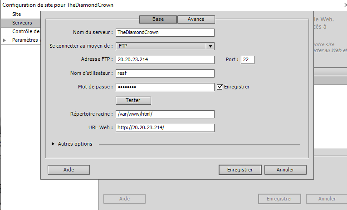Screen dimensions: 347x210
Task: Click the Répertoire racine field
Action: pyautogui.click(x=165, y=114)
